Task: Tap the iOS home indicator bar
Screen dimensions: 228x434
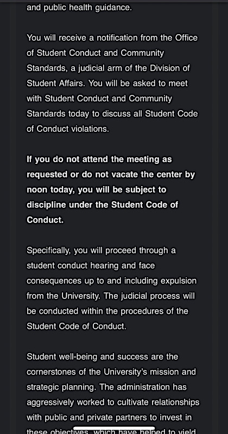Action: pyautogui.click(x=114, y=429)
